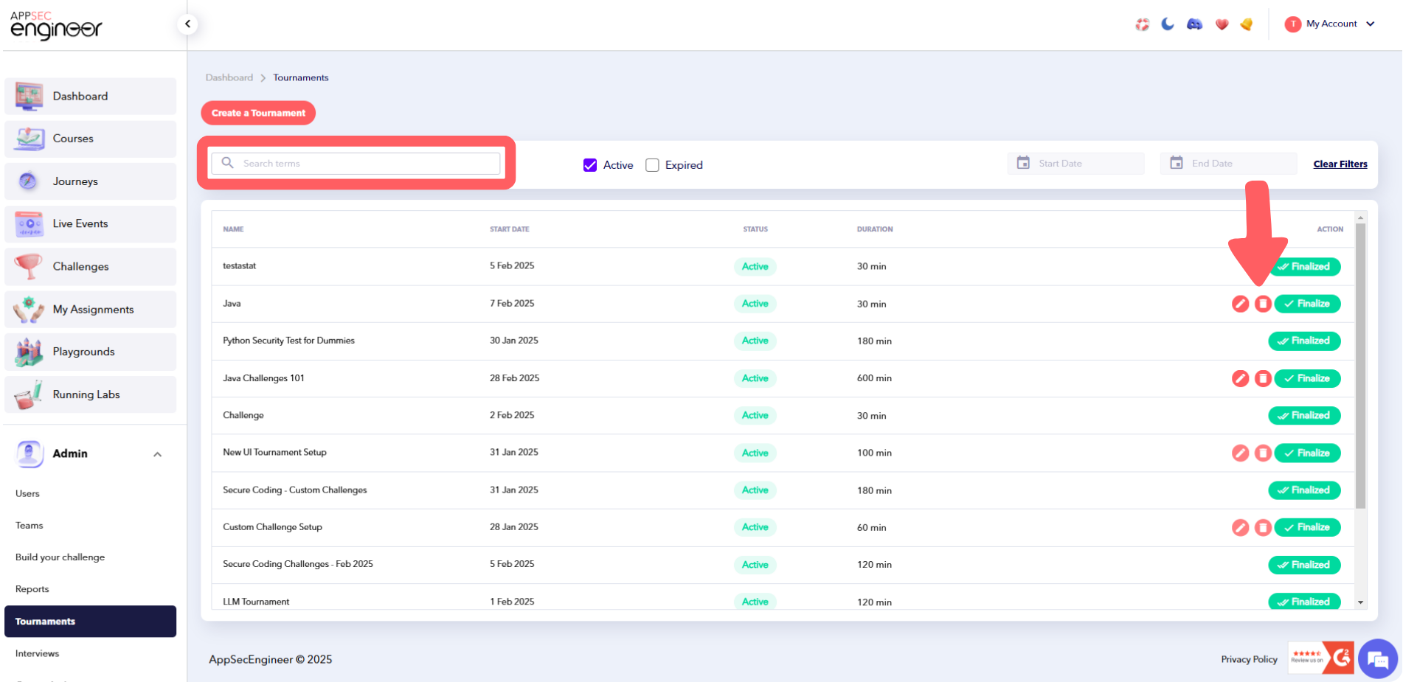Viewport: 1403px width, 682px height.
Task: Uncheck the Active filter checkbox
Action: tap(590, 165)
